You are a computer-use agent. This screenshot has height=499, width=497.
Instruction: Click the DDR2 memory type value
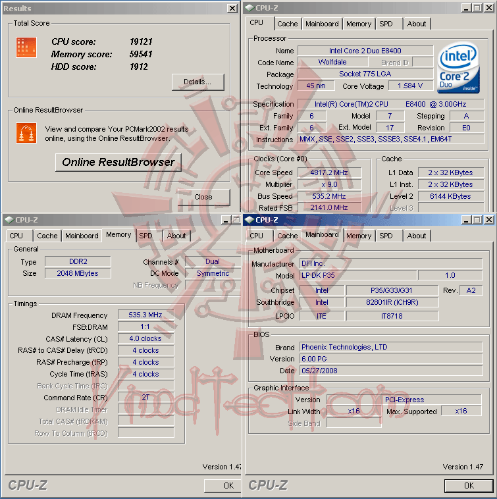pyautogui.click(x=78, y=261)
